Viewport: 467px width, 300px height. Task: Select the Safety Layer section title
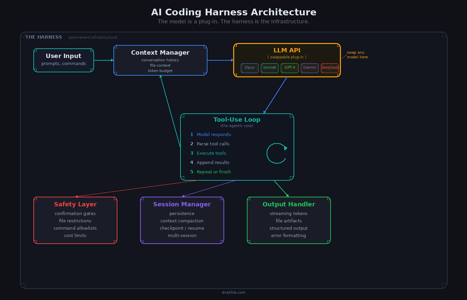coord(75,204)
